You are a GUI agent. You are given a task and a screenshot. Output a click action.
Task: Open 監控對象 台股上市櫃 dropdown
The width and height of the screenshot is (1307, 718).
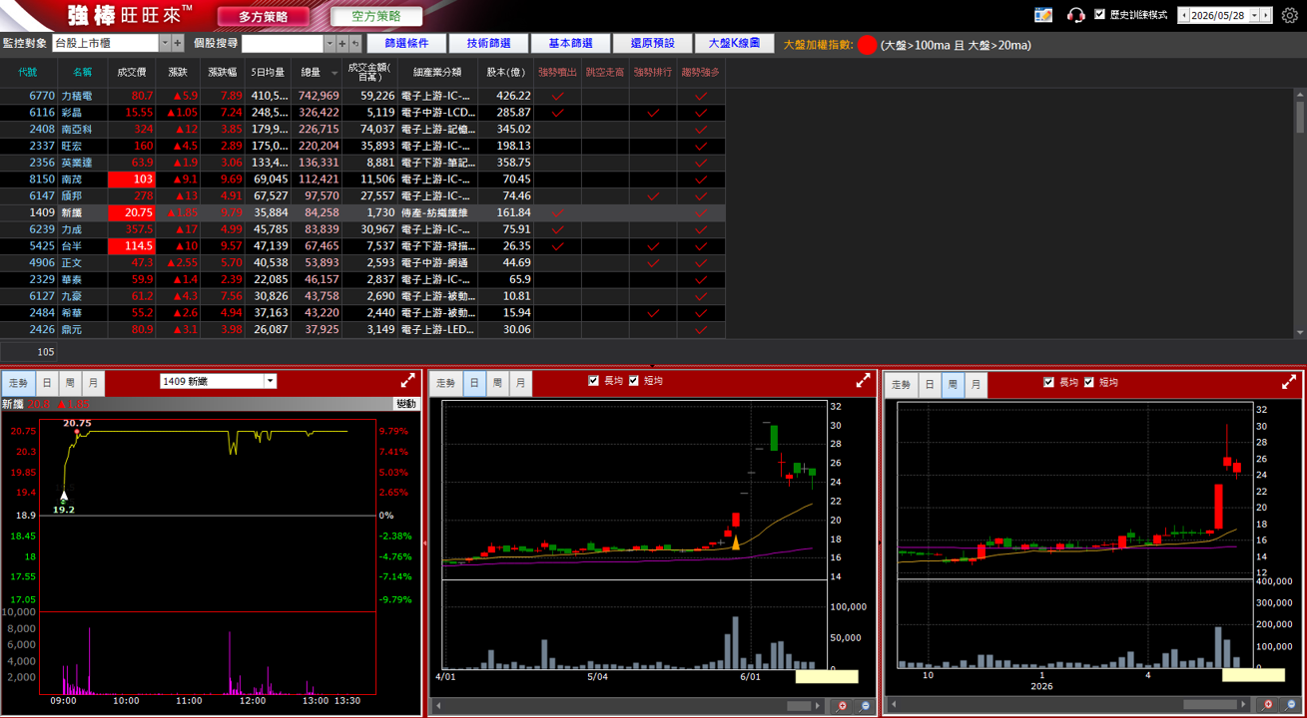tap(165, 43)
